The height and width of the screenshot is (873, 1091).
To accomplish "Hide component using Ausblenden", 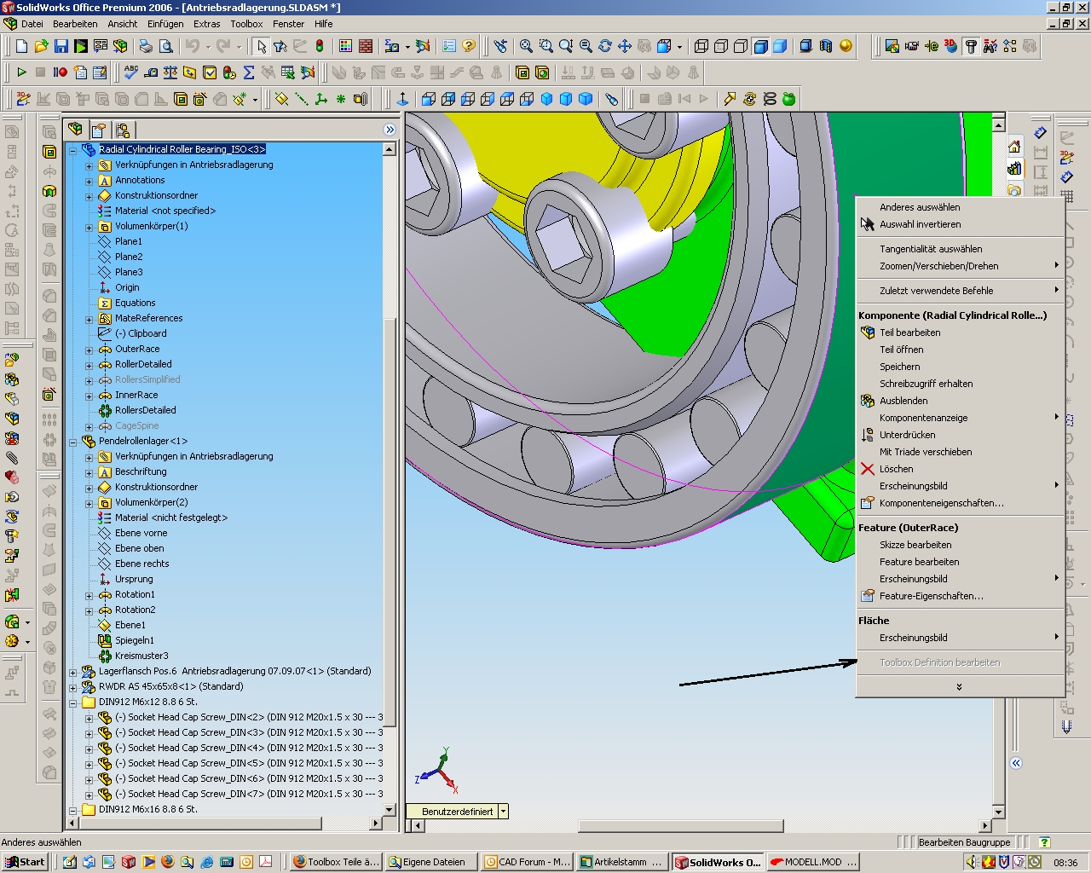I will 903,401.
